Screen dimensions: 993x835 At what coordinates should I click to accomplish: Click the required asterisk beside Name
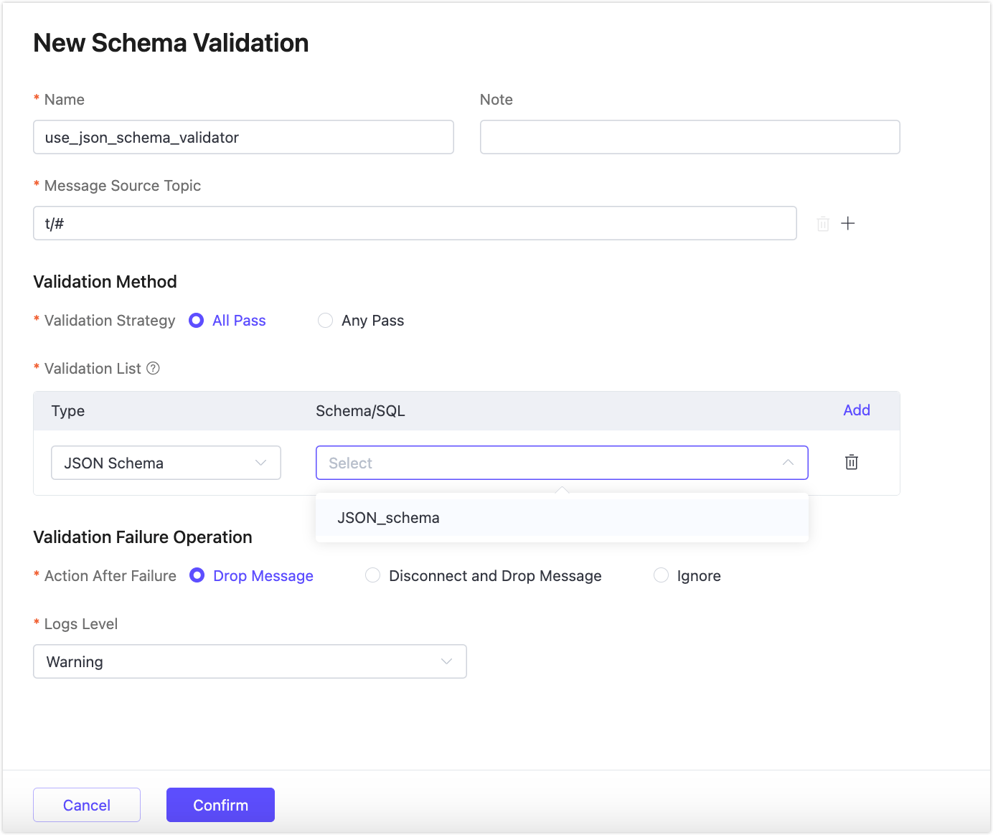tap(36, 99)
